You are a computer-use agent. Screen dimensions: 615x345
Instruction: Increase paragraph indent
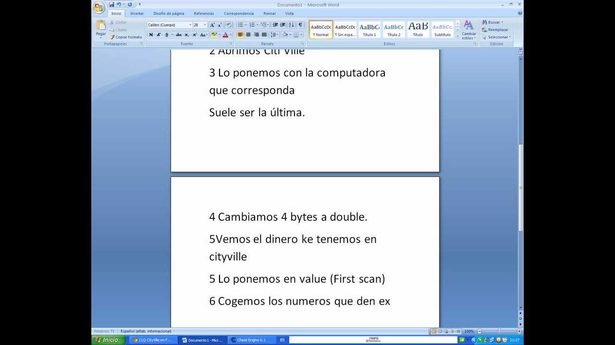point(283,25)
